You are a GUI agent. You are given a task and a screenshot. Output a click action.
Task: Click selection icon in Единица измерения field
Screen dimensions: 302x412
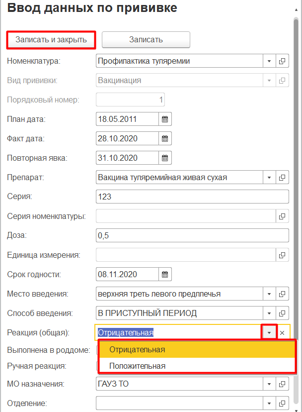(x=282, y=255)
